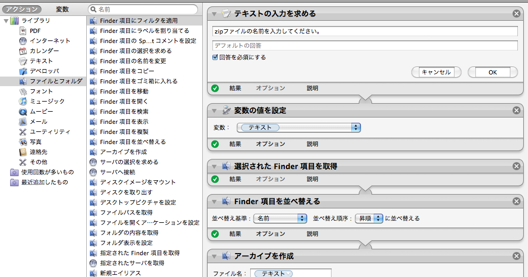The image size is (528, 277).
Task: Click the 指定されたサーバを取得 action icon
Action: click(x=93, y=263)
